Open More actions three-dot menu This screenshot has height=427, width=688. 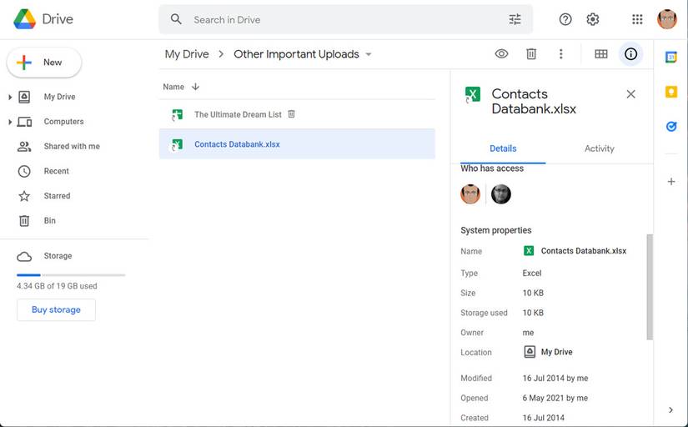[x=560, y=54]
